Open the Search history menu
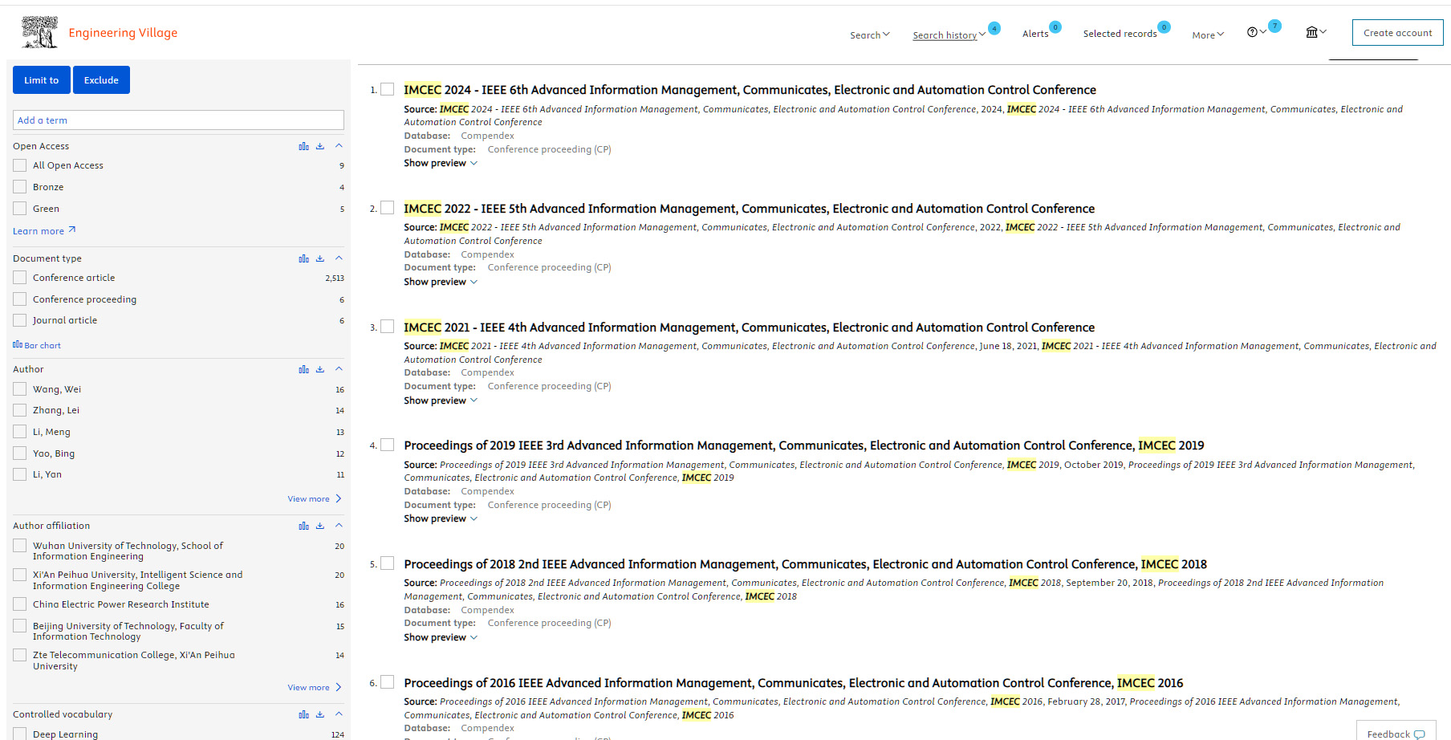Image resolution: width=1451 pixels, height=740 pixels. pos(949,35)
